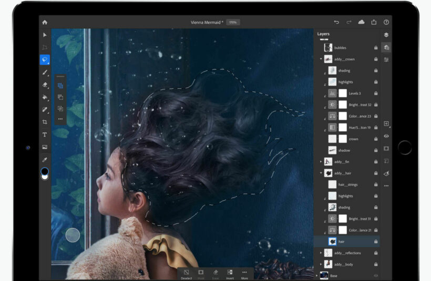Select the Transform tool
The image size is (431, 281).
(45, 47)
